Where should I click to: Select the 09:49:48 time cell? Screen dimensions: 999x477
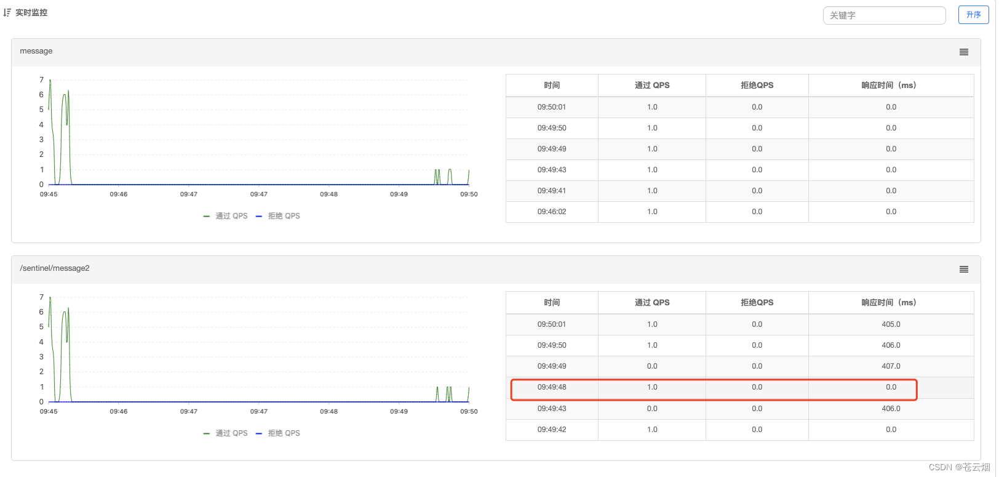(x=552, y=387)
